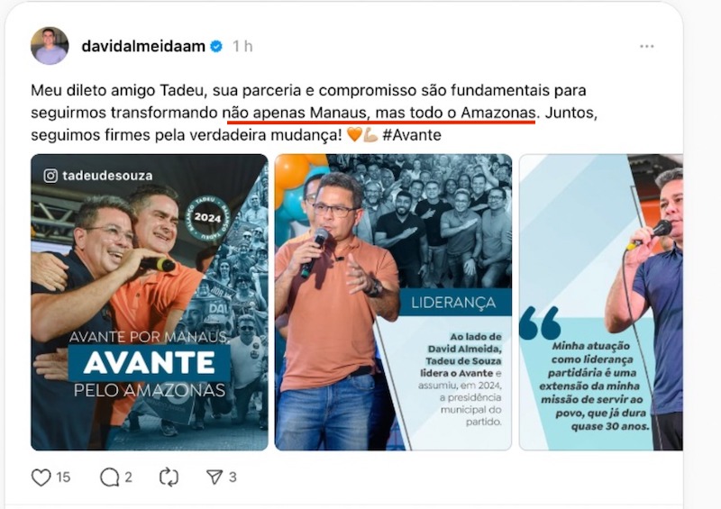The image size is (721, 509).
Task: Like the post with the heart icon
Action: point(41,477)
